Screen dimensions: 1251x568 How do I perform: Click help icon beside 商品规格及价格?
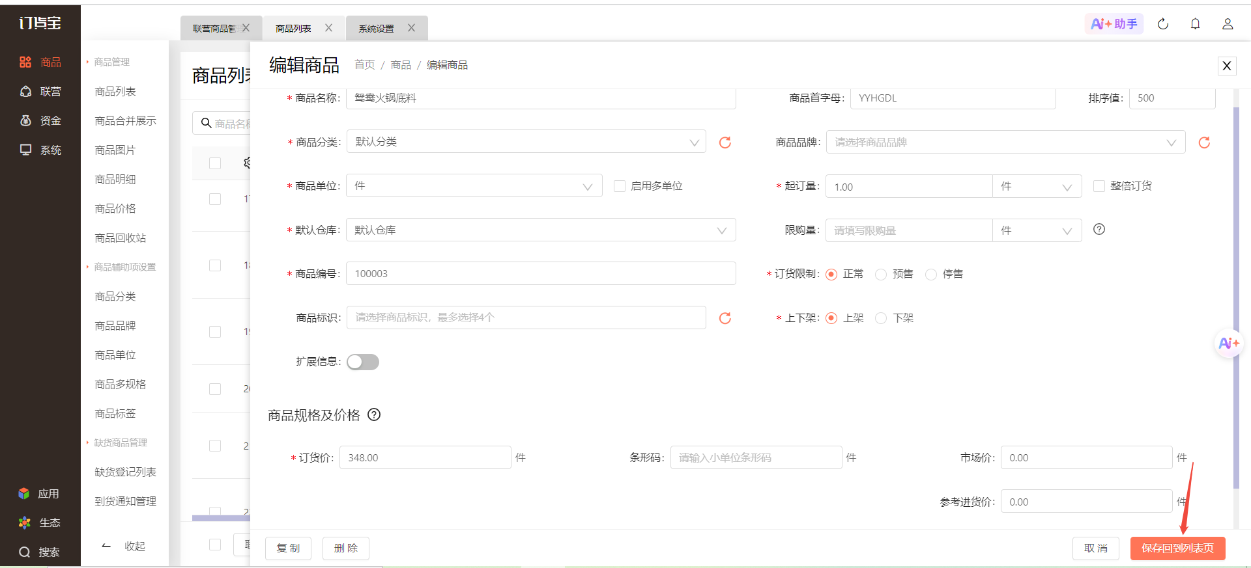pos(374,414)
